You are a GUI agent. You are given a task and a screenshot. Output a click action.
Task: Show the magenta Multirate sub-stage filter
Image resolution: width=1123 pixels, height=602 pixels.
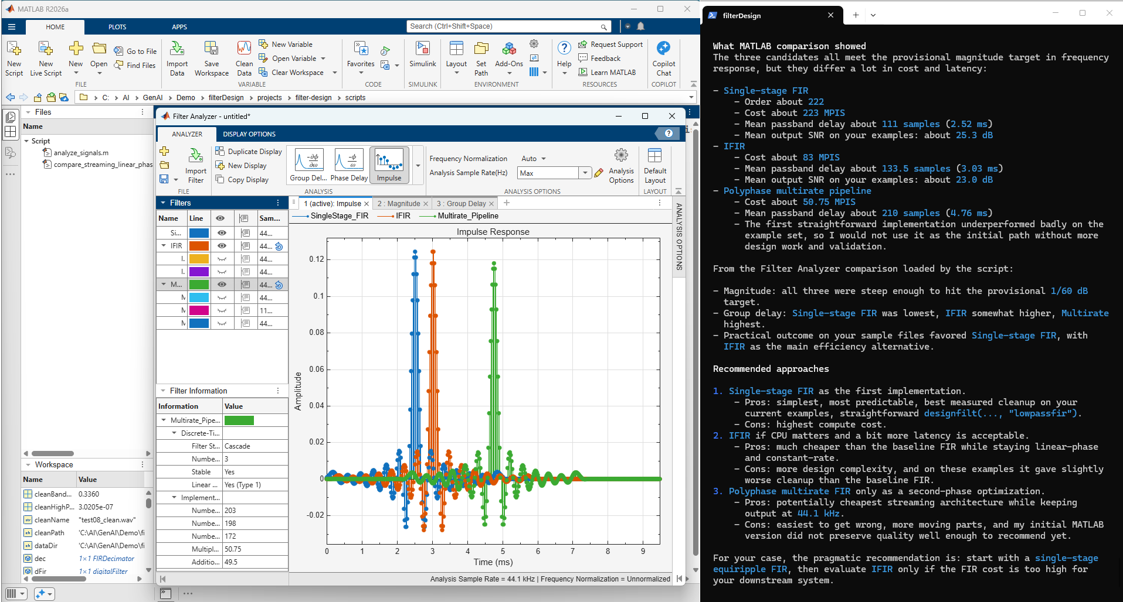point(222,310)
